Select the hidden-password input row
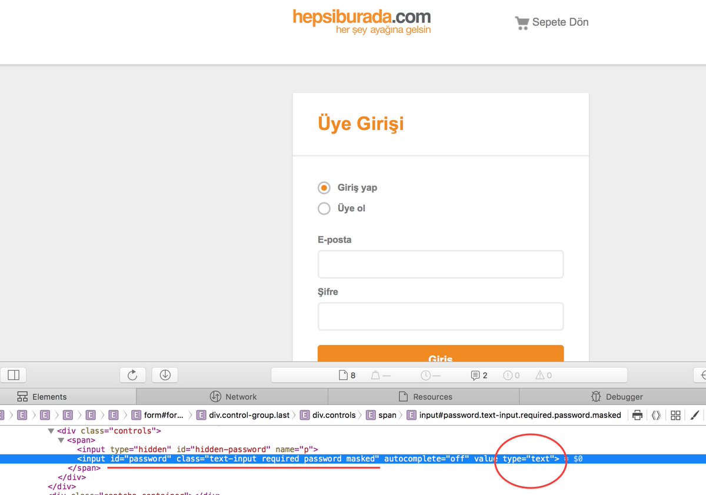This screenshot has height=495, width=706. 353,450
